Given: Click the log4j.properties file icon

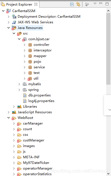Looking at the screenshot, I should [x=25, y=101].
